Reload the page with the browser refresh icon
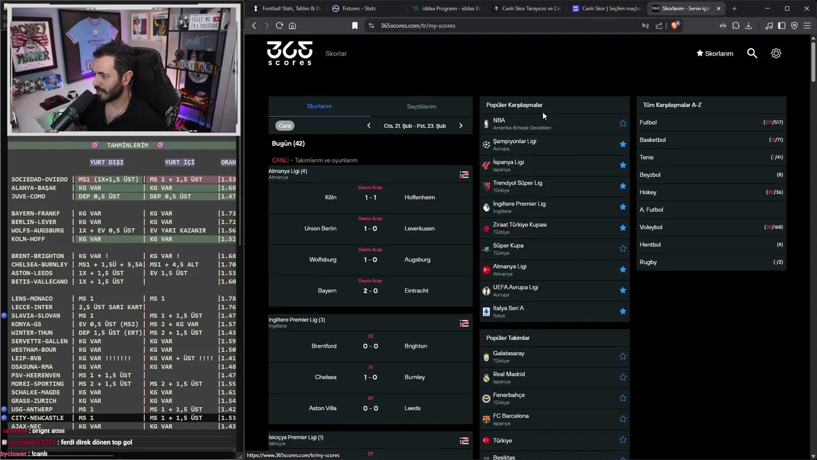The height and width of the screenshot is (460, 817). [279, 26]
